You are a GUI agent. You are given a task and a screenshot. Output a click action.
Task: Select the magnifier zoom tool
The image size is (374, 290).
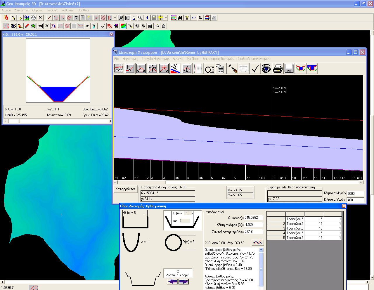click(120, 18)
